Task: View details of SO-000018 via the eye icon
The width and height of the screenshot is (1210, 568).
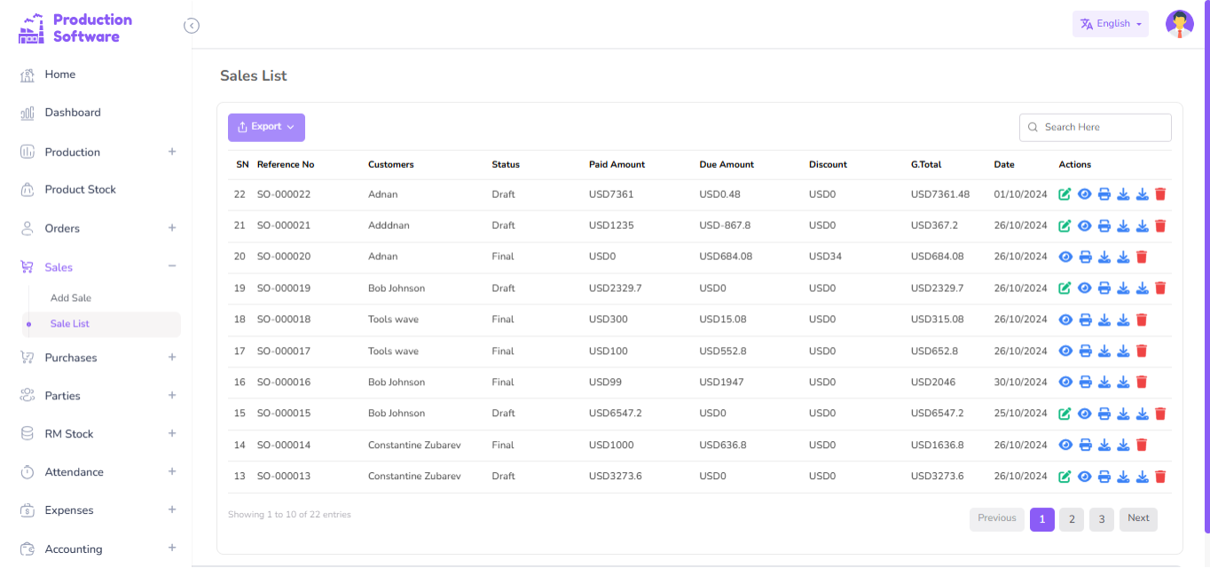Action: click(x=1065, y=319)
